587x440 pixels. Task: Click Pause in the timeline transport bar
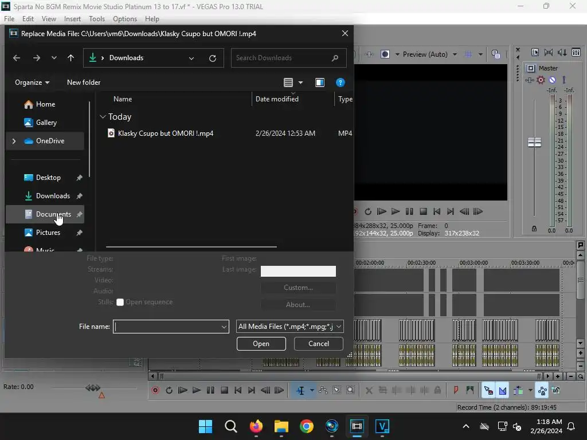pyautogui.click(x=210, y=390)
